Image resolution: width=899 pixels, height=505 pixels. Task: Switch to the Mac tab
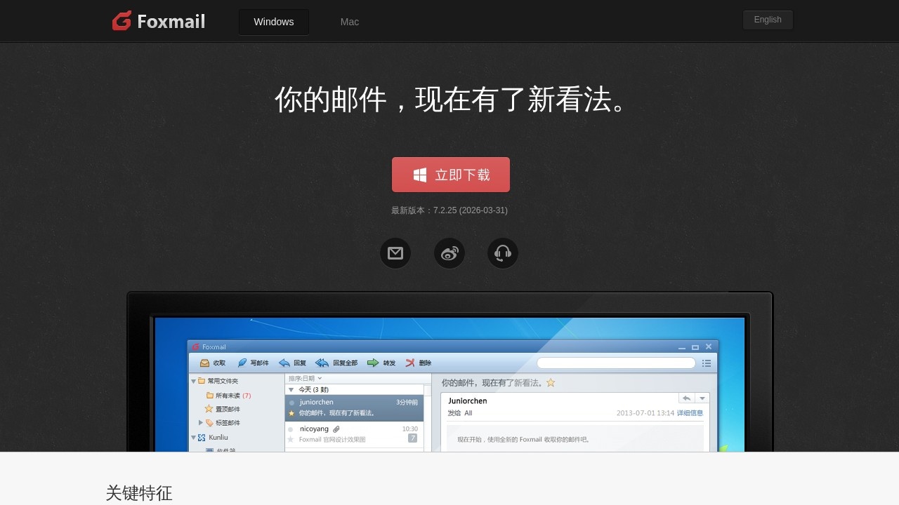(x=350, y=22)
